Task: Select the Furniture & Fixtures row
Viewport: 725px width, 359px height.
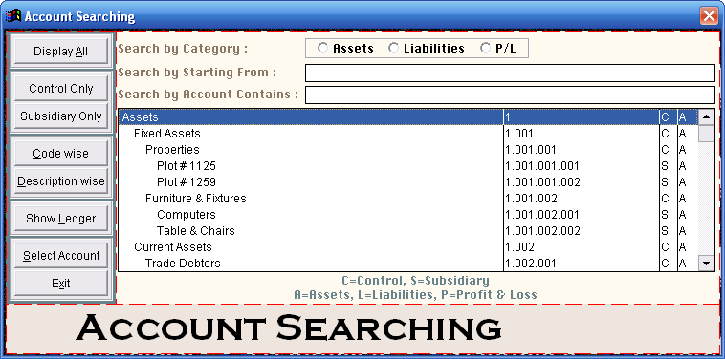Action: tap(407, 198)
